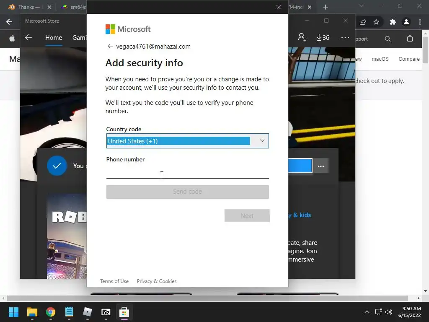
Task: Click the Send code button
Action: (187, 192)
